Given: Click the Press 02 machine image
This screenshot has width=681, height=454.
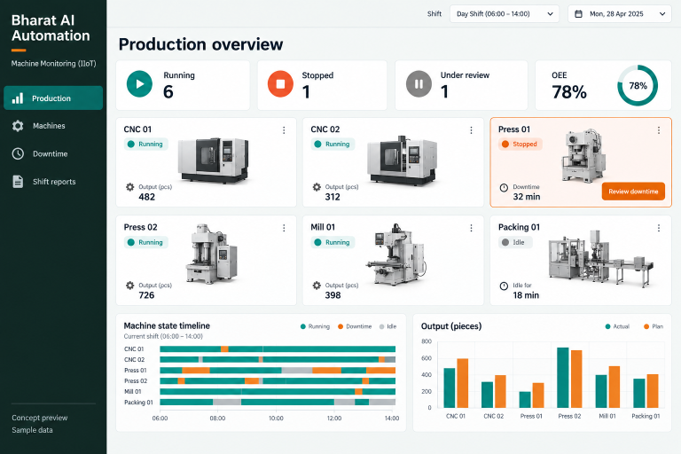Looking at the screenshot, I should tap(212, 254).
